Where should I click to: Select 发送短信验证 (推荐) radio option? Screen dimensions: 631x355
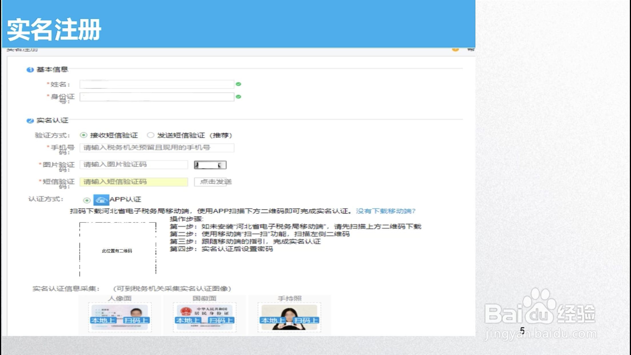151,135
